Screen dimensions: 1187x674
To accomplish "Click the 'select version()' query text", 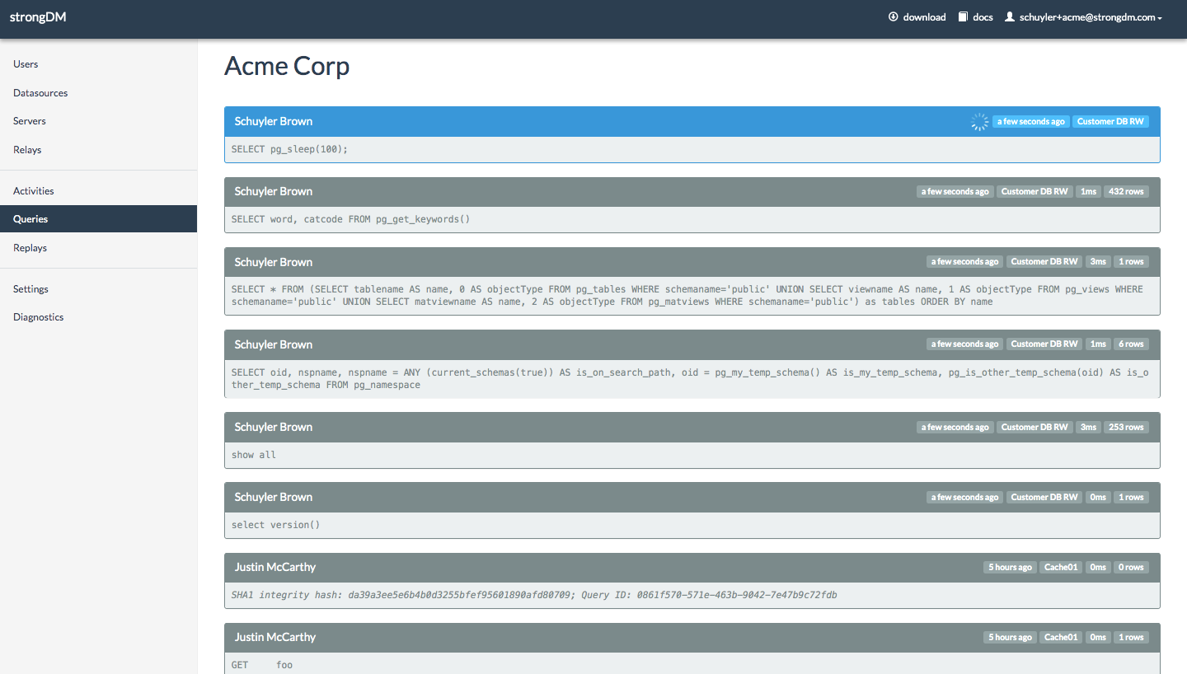I will point(276,525).
